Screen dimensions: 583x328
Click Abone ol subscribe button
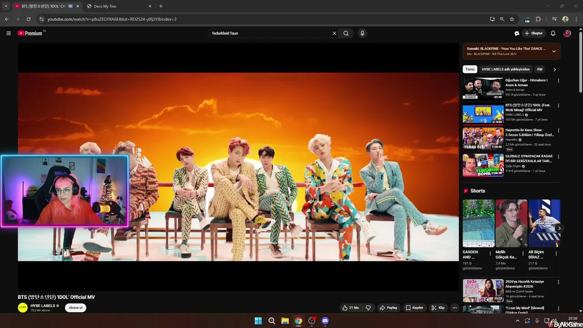coord(76,308)
